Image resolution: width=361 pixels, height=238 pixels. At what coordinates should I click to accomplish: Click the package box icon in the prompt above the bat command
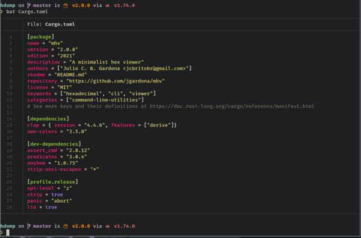65,5
